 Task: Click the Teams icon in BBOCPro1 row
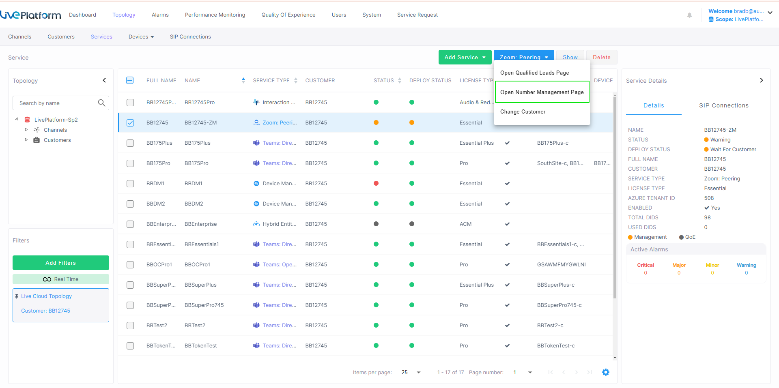[x=256, y=264]
